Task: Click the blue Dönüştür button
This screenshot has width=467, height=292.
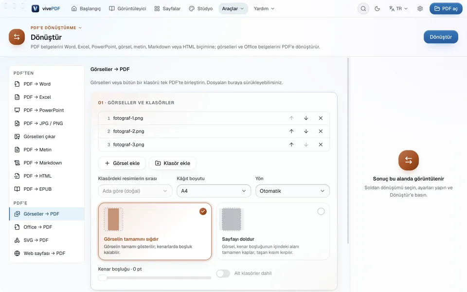Action: [441, 37]
